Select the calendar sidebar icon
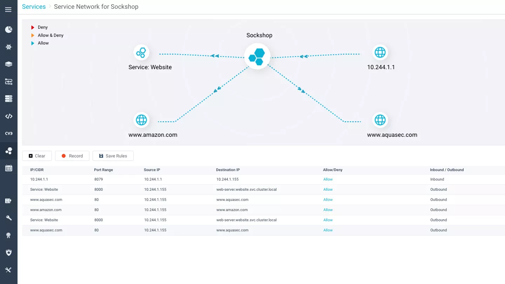 pos(8,168)
